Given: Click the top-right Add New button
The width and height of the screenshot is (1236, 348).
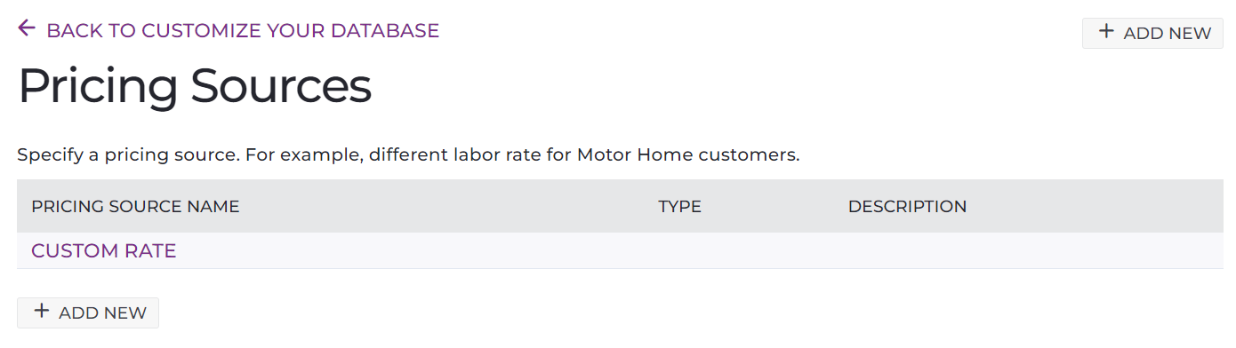Looking at the screenshot, I should [1152, 33].
